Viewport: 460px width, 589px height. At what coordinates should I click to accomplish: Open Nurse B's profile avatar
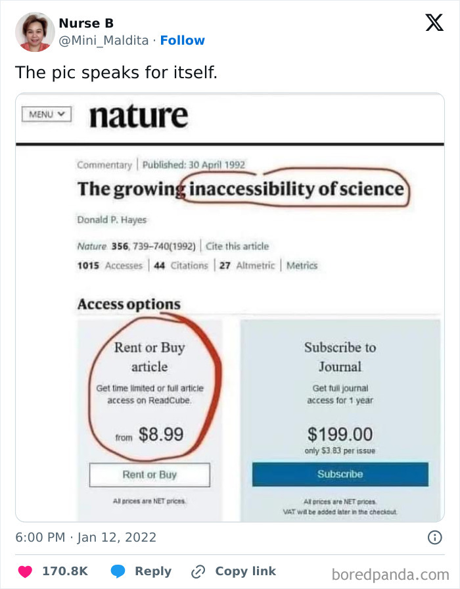pyautogui.click(x=34, y=32)
